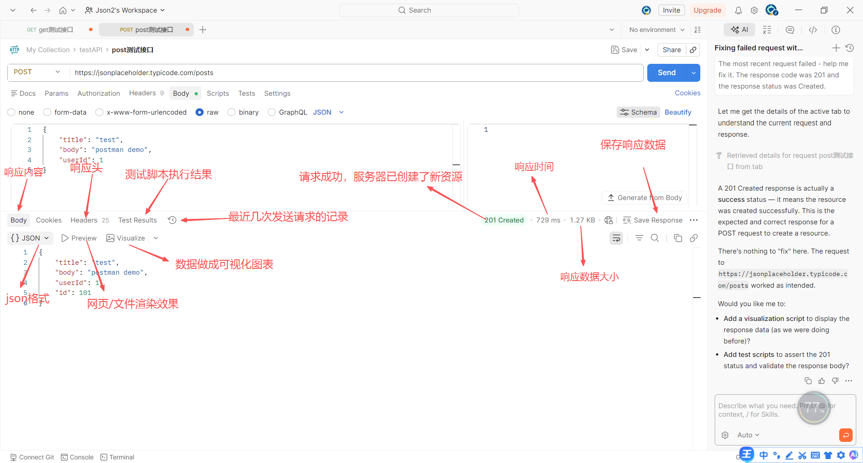Copy the request link icon beside Share
The height and width of the screenshot is (463, 863).
693,50
